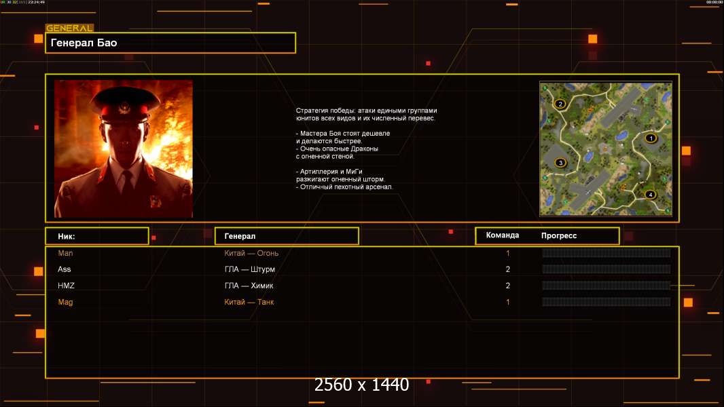Click start position marker 1 on minimap
This screenshot has width=724, height=407.
pos(651,138)
